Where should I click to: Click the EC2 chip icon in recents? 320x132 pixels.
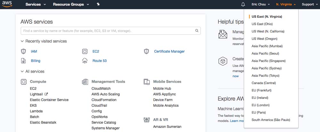[x=85, y=51]
